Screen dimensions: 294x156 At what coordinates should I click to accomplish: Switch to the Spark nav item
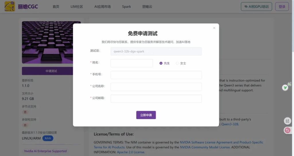click(x=126, y=7)
